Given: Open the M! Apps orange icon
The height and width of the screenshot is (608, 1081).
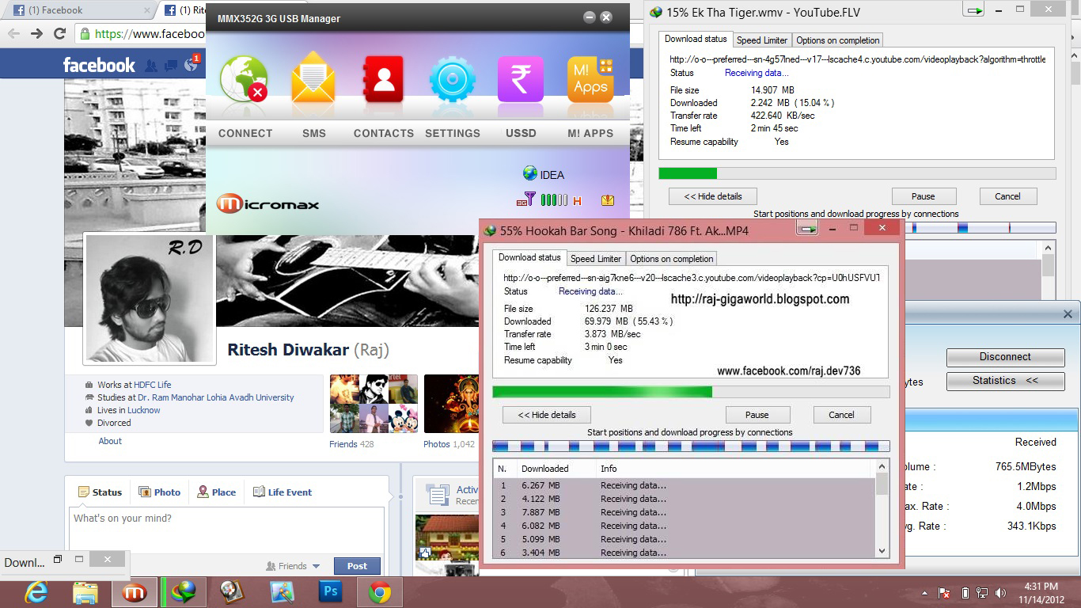Looking at the screenshot, I should coord(590,79).
